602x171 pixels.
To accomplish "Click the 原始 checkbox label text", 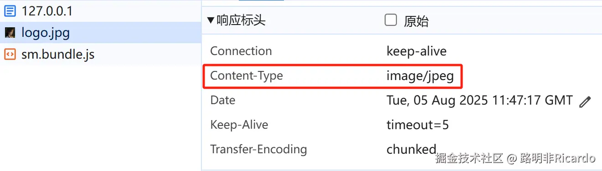I will [416, 21].
